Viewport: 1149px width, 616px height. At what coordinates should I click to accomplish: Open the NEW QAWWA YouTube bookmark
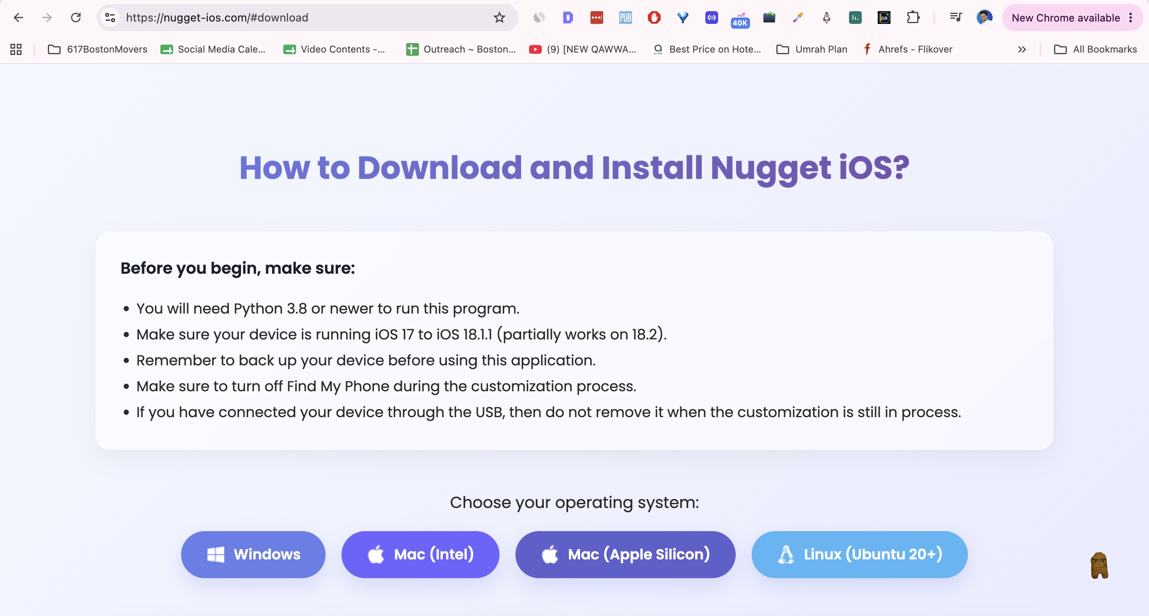582,49
